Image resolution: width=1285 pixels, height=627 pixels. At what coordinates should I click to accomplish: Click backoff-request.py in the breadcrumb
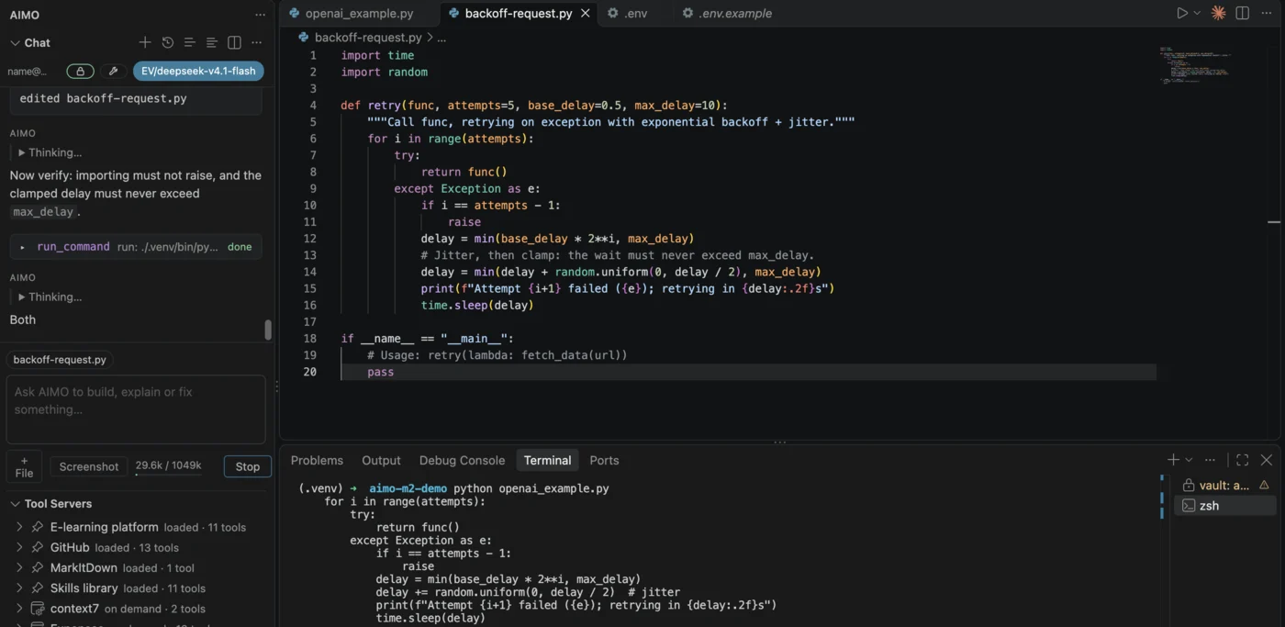pyautogui.click(x=368, y=38)
